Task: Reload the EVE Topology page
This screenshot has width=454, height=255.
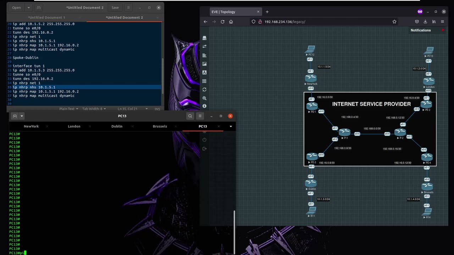Action: click(x=222, y=22)
